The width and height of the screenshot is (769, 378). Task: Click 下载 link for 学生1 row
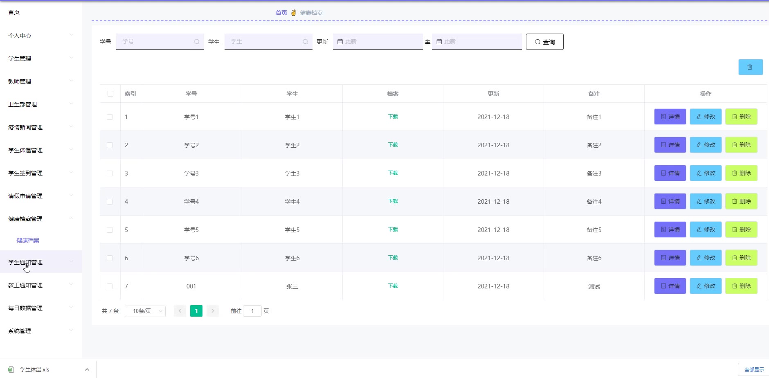tap(393, 117)
